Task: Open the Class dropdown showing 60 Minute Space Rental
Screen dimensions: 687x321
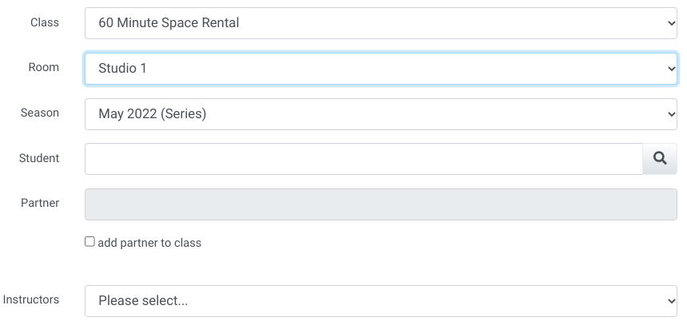Action: click(x=380, y=23)
